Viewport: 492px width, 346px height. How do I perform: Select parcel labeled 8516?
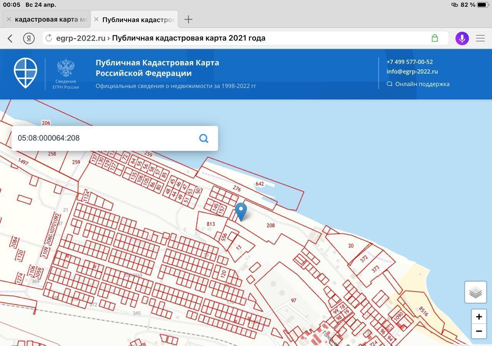423,311
